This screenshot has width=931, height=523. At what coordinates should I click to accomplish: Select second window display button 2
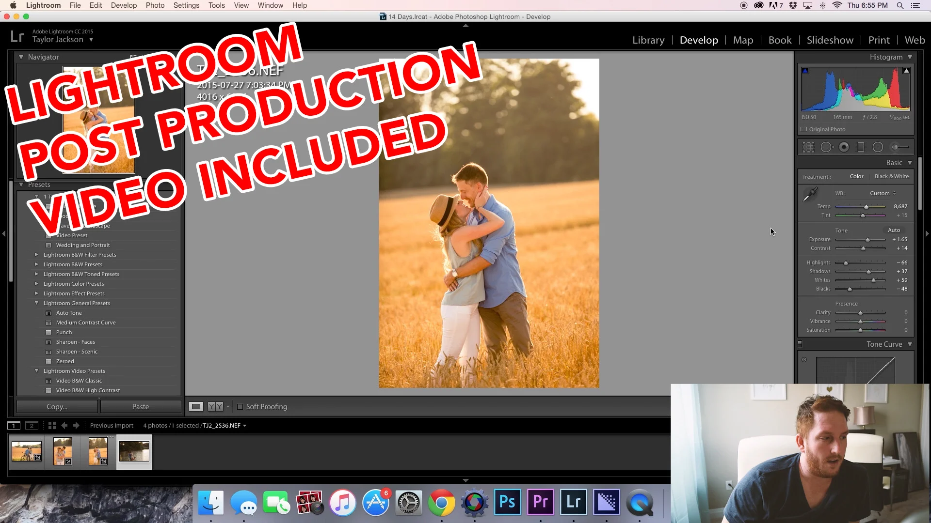(x=32, y=426)
